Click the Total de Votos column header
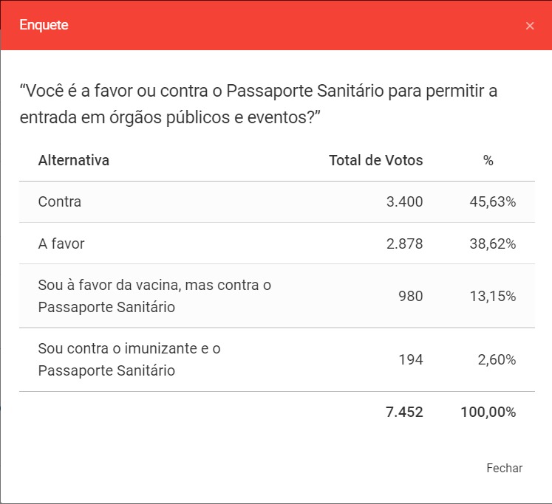Image resolution: width=552 pixels, height=504 pixels. (x=375, y=160)
